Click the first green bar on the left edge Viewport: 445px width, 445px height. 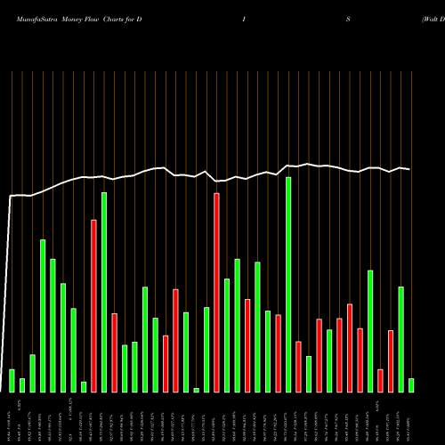[x=12, y=381]
